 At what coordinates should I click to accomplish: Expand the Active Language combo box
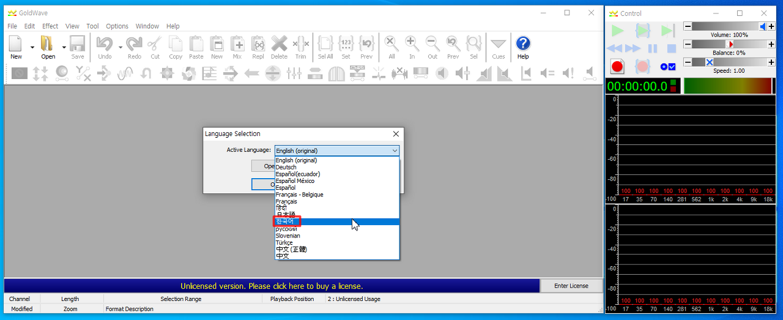tap(337, 151)
